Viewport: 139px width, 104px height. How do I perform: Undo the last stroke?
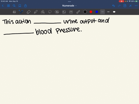pyautogui.click(x=114, y=6)
